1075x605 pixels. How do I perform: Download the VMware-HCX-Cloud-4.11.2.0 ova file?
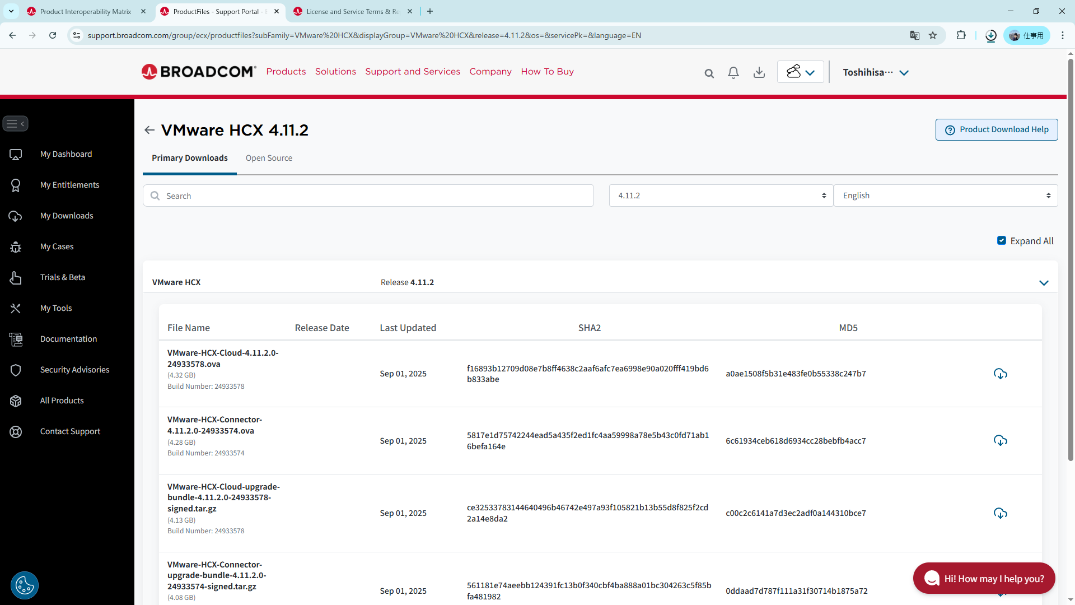pos(1000,374)
